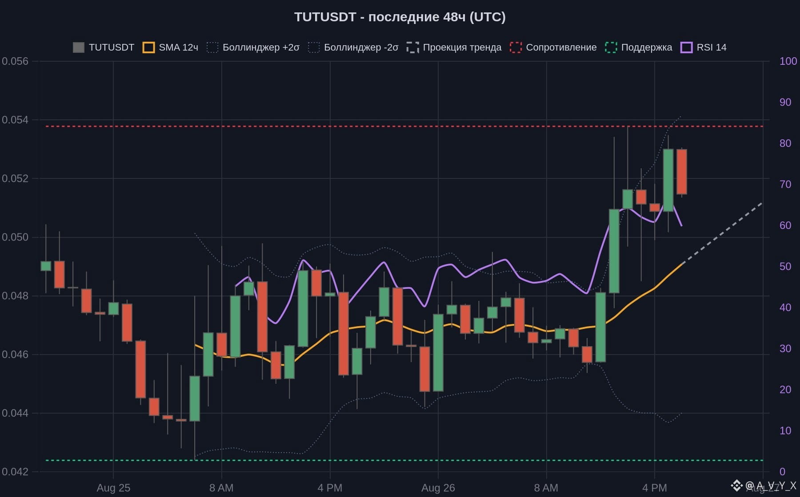Screen dimensions: 800x497
Task: Click the RSI axis label 20
Action: click(785, 390)
